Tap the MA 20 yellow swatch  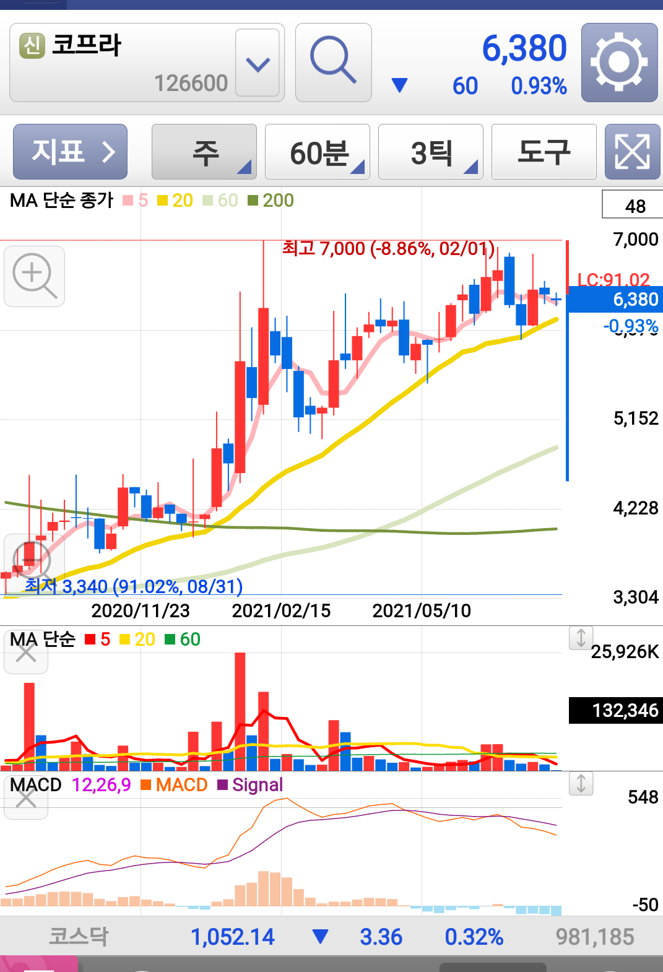point(162,201)
